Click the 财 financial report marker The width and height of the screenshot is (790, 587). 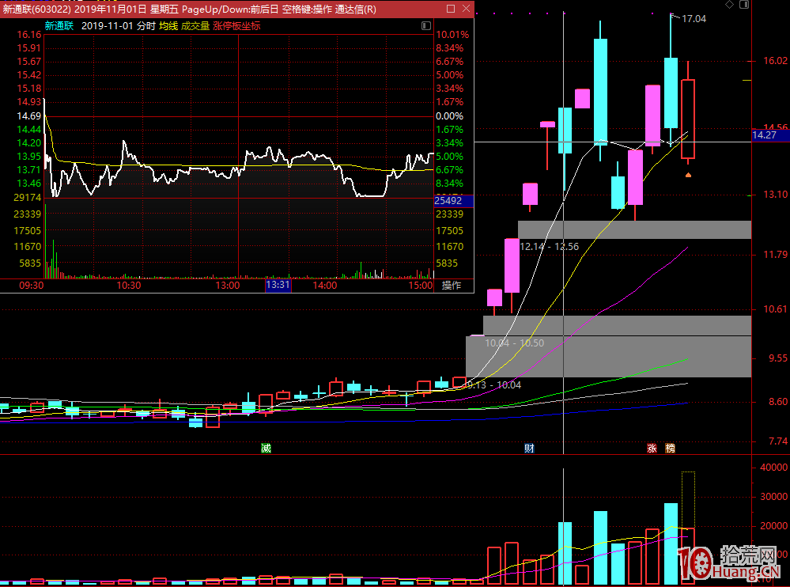click(529, 449)
